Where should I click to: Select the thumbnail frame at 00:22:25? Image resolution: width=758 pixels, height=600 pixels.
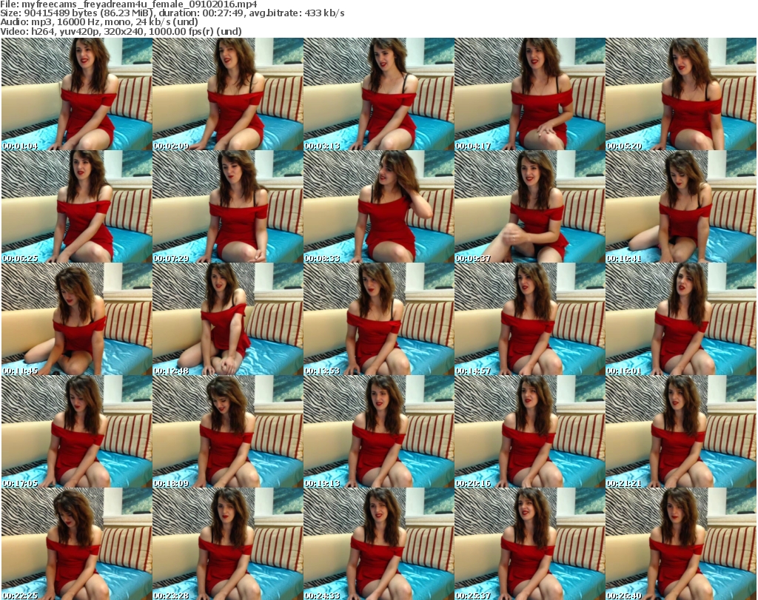(x=77, y=544)
